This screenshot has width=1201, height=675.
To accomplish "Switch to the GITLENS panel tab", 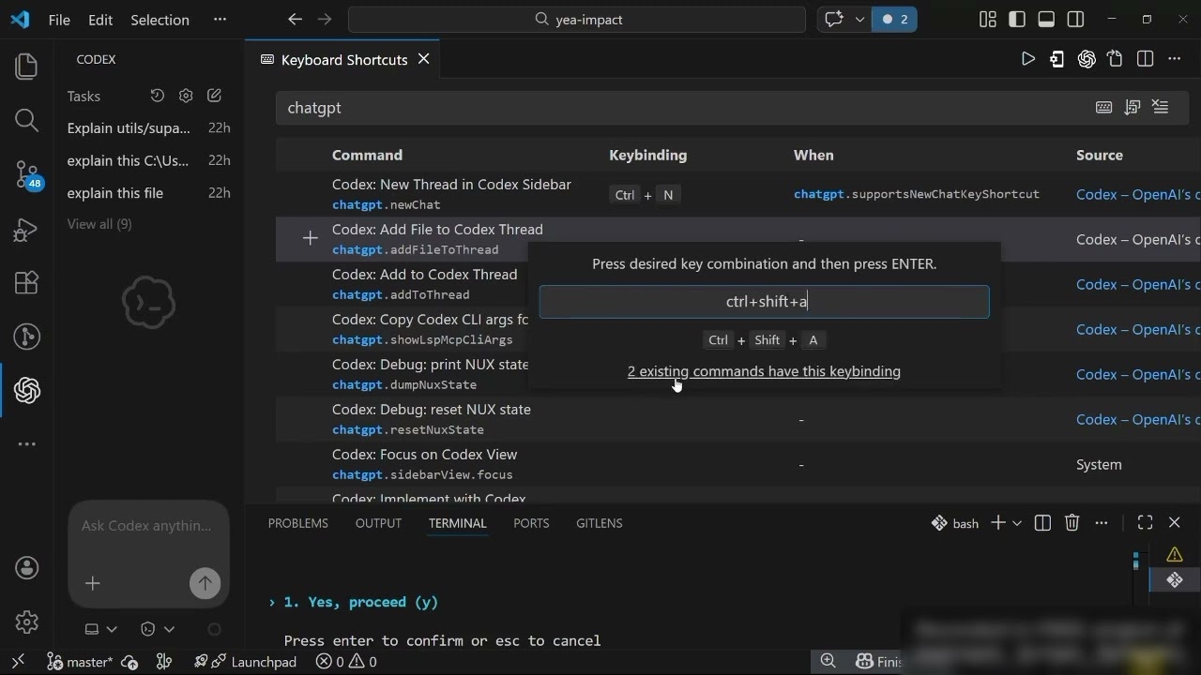I will [599, 523].
